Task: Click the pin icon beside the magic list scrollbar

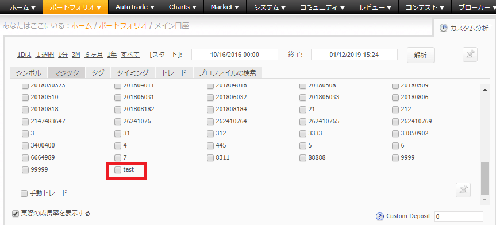Action: (x=463, y=190)
